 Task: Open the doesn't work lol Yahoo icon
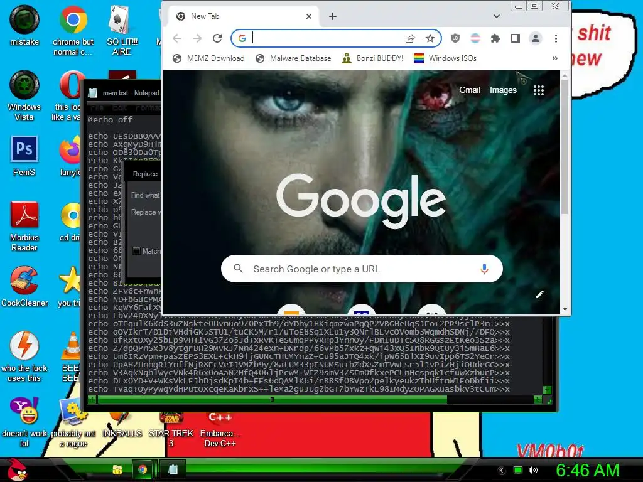click(24, 422)
